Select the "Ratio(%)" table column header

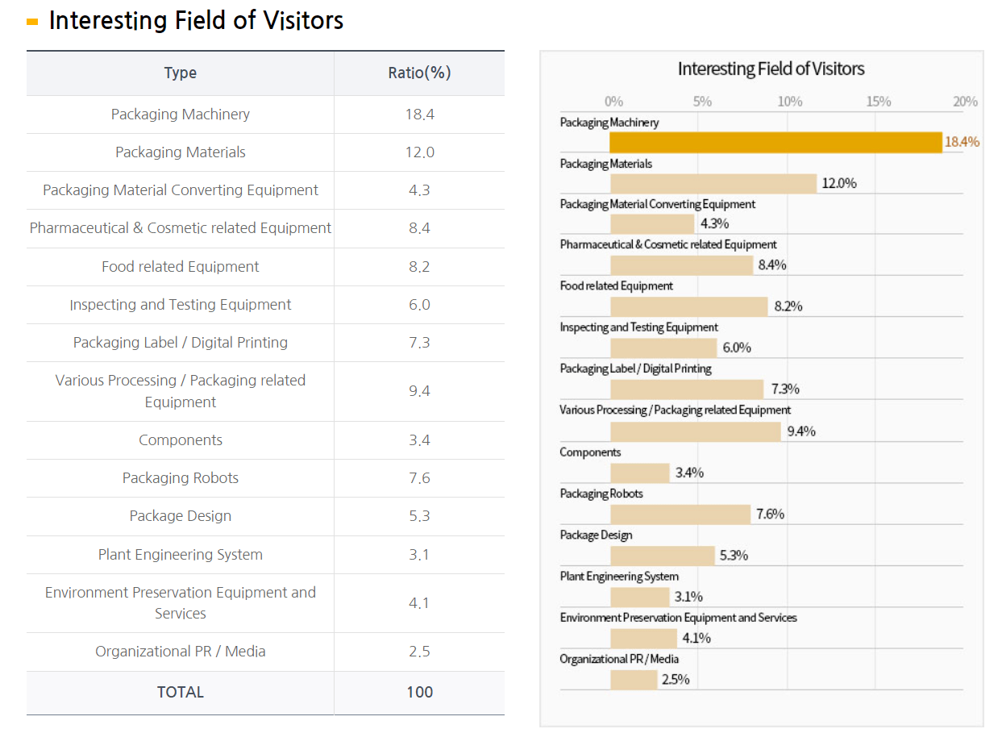pos(419,73)
